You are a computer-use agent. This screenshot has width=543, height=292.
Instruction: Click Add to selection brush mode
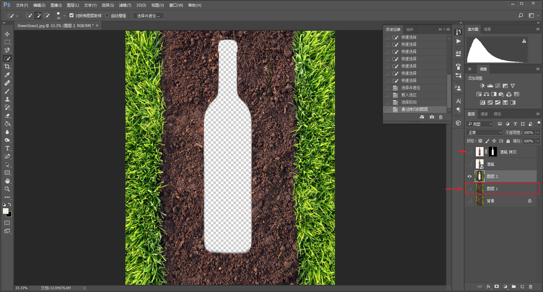[38, 15]
